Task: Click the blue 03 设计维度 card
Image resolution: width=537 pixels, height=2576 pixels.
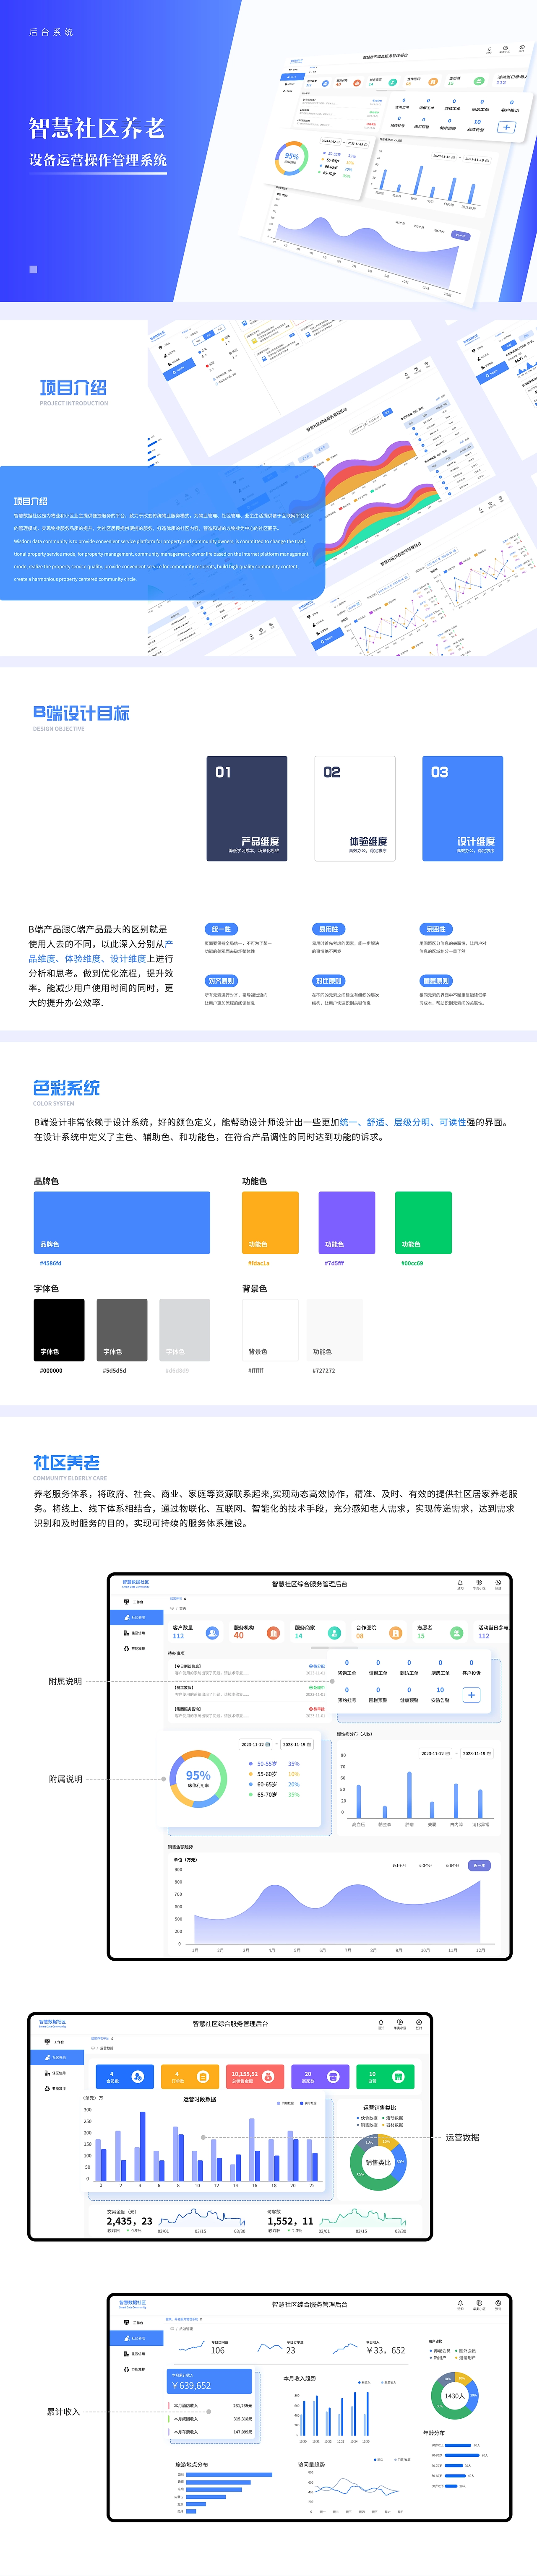Action: pyautogui.click(x=462, y=808)
